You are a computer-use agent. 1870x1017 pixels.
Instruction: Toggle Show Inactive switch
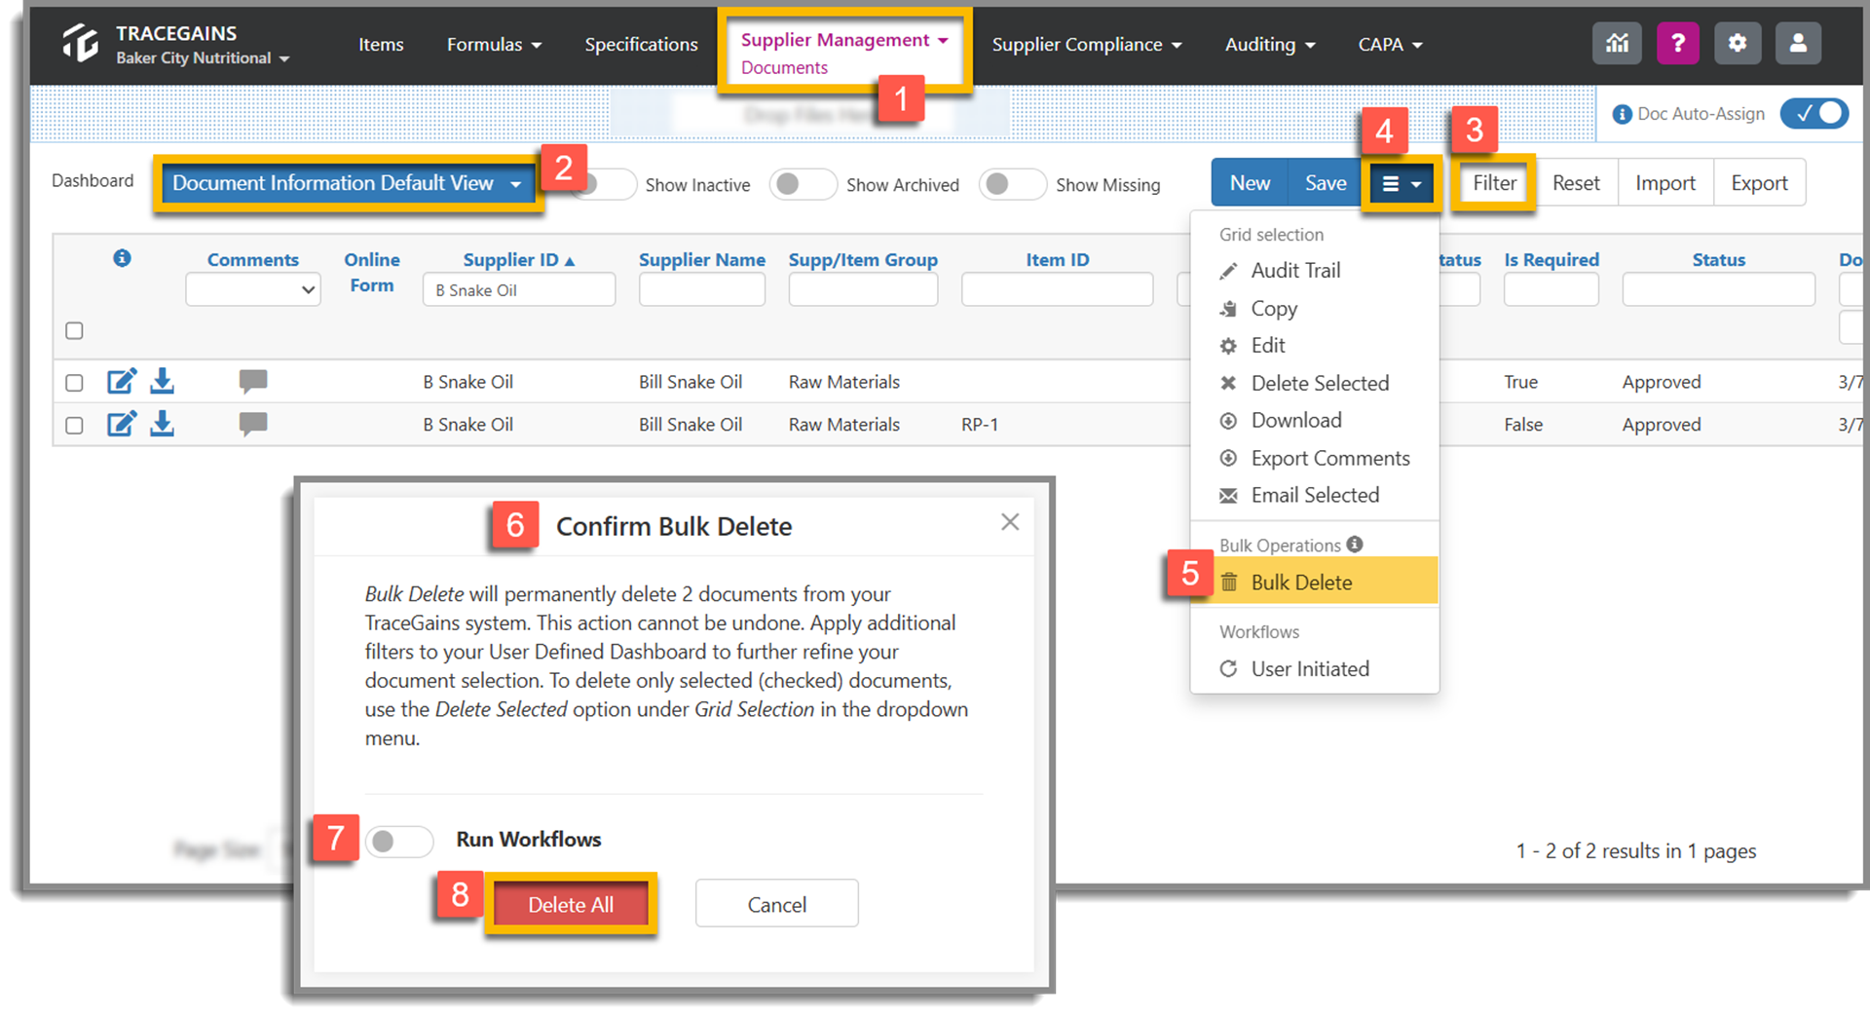pos(604,184)
